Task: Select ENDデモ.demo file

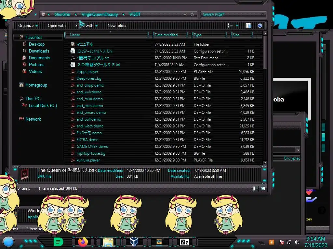Action: coord(89,133)
